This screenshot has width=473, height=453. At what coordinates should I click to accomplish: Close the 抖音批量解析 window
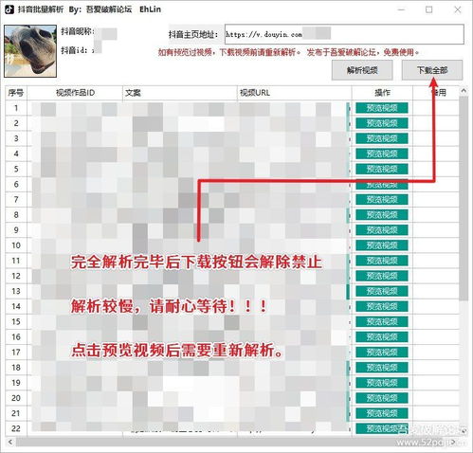[457, 9]
